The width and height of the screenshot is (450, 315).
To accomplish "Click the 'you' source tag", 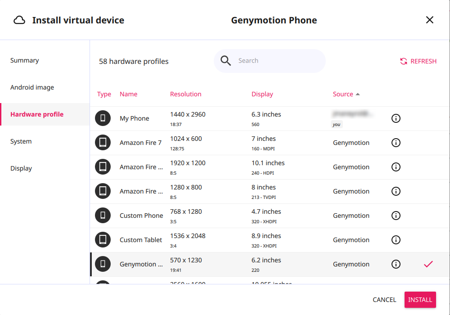I will click(337, 124).
